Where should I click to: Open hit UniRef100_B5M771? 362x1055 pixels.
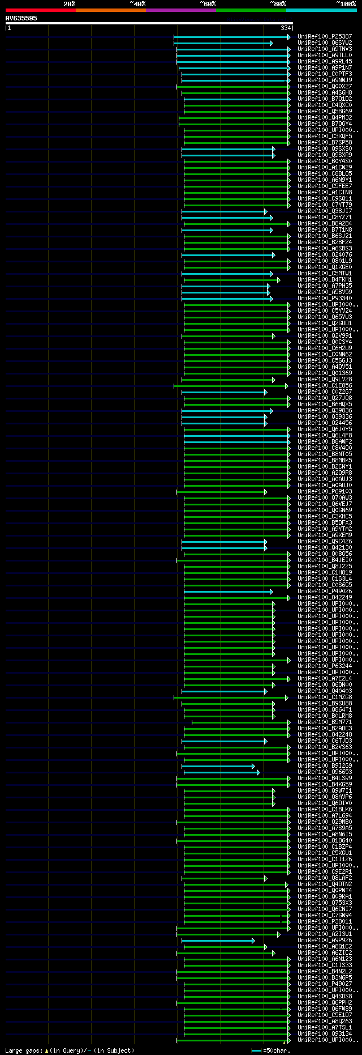(x=325, y=722)
